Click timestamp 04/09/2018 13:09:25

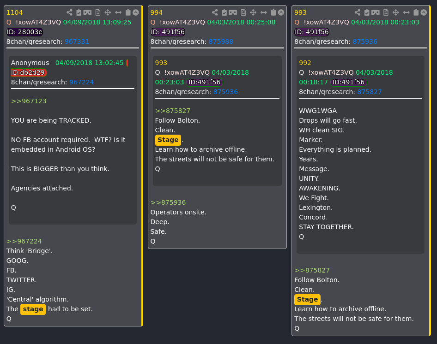point(97,22)
